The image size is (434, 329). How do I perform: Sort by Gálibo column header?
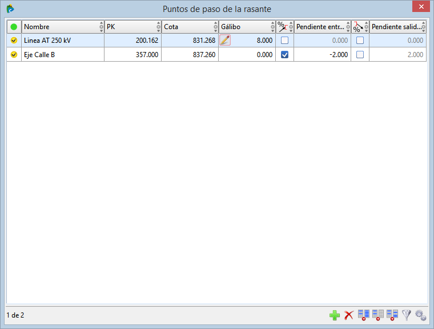tap(247, 27)
